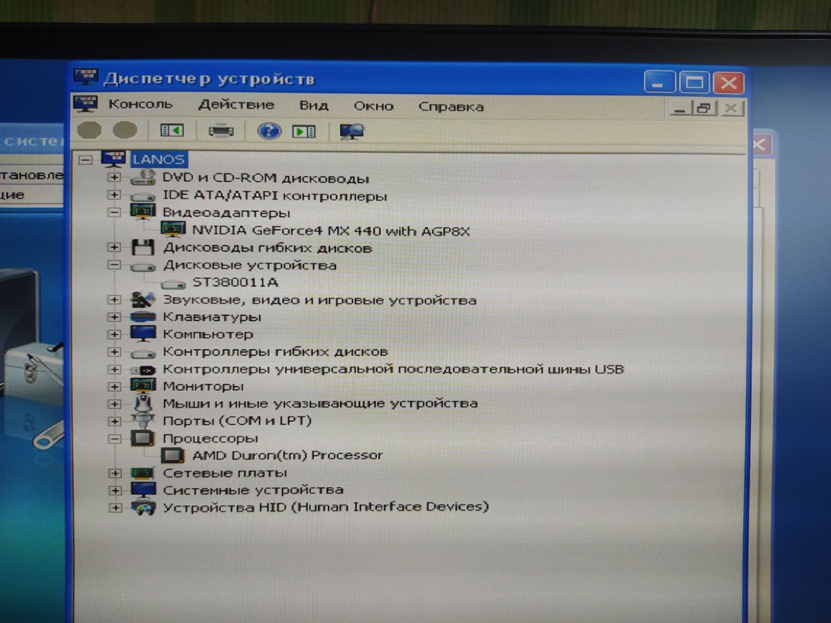Viewport: 831px width, 623px height.
Task: Scan for hardware changes toolbar icon
Action: click(352, 132)
